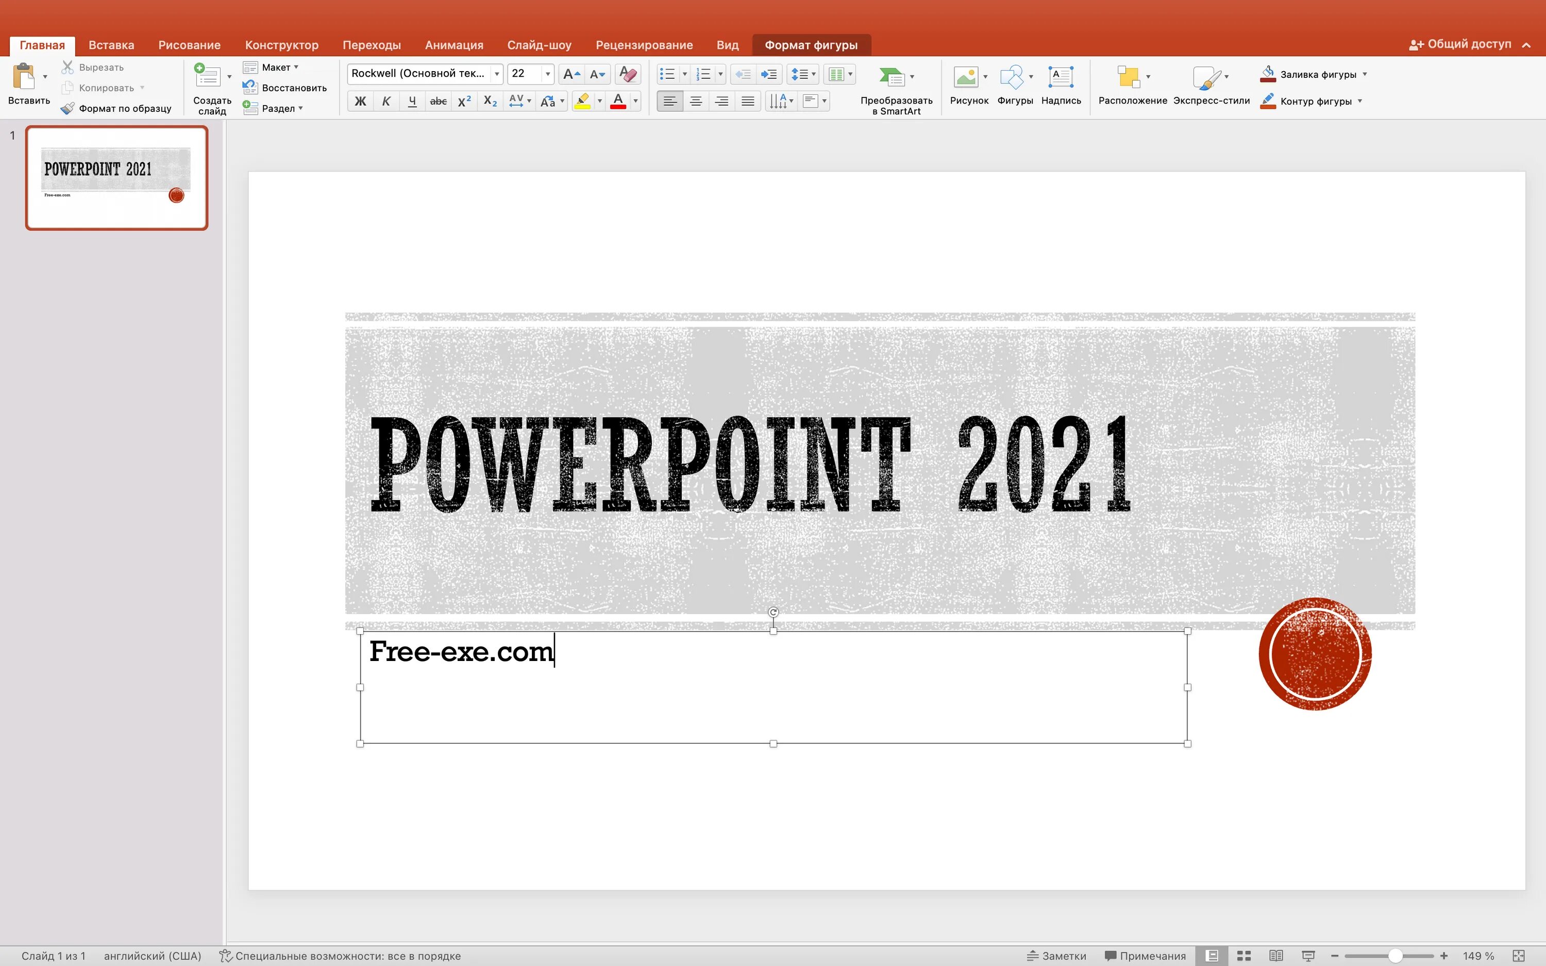Screen dimensions: 1546x966
Task: Toggle bold formatting (Ж)
Action: [360, 101]
